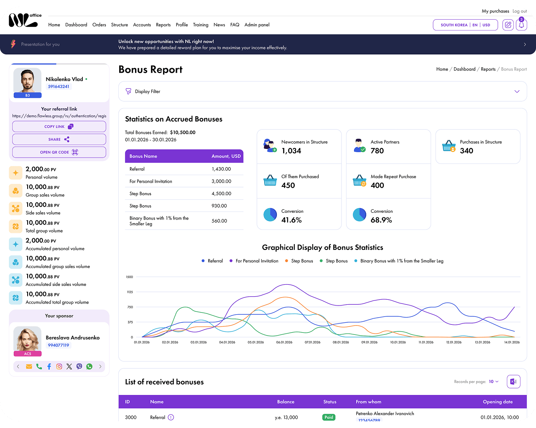Click the Log out link
Screen dimensions: 536x428
(x=520, y=11)
